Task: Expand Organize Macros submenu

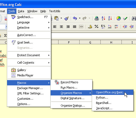Action: click(71, 93)
